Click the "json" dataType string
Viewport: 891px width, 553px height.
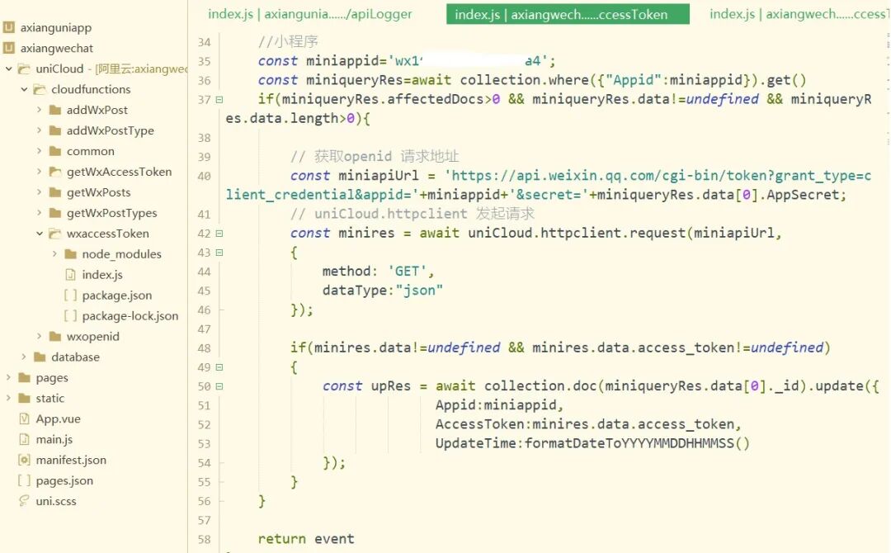(x=419, y=291)
